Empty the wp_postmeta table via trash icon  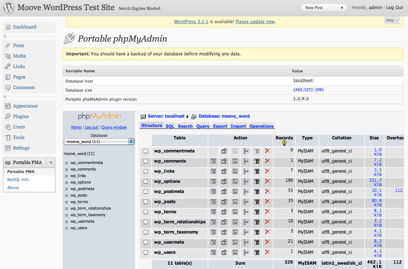point(256,192)
